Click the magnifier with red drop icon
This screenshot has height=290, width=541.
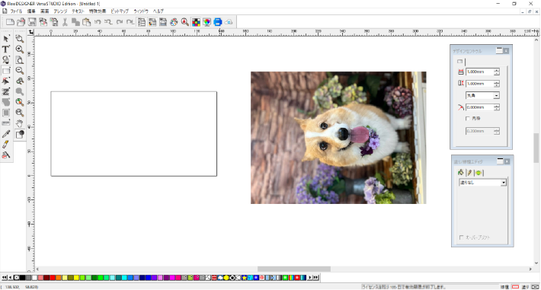(185, 22)
